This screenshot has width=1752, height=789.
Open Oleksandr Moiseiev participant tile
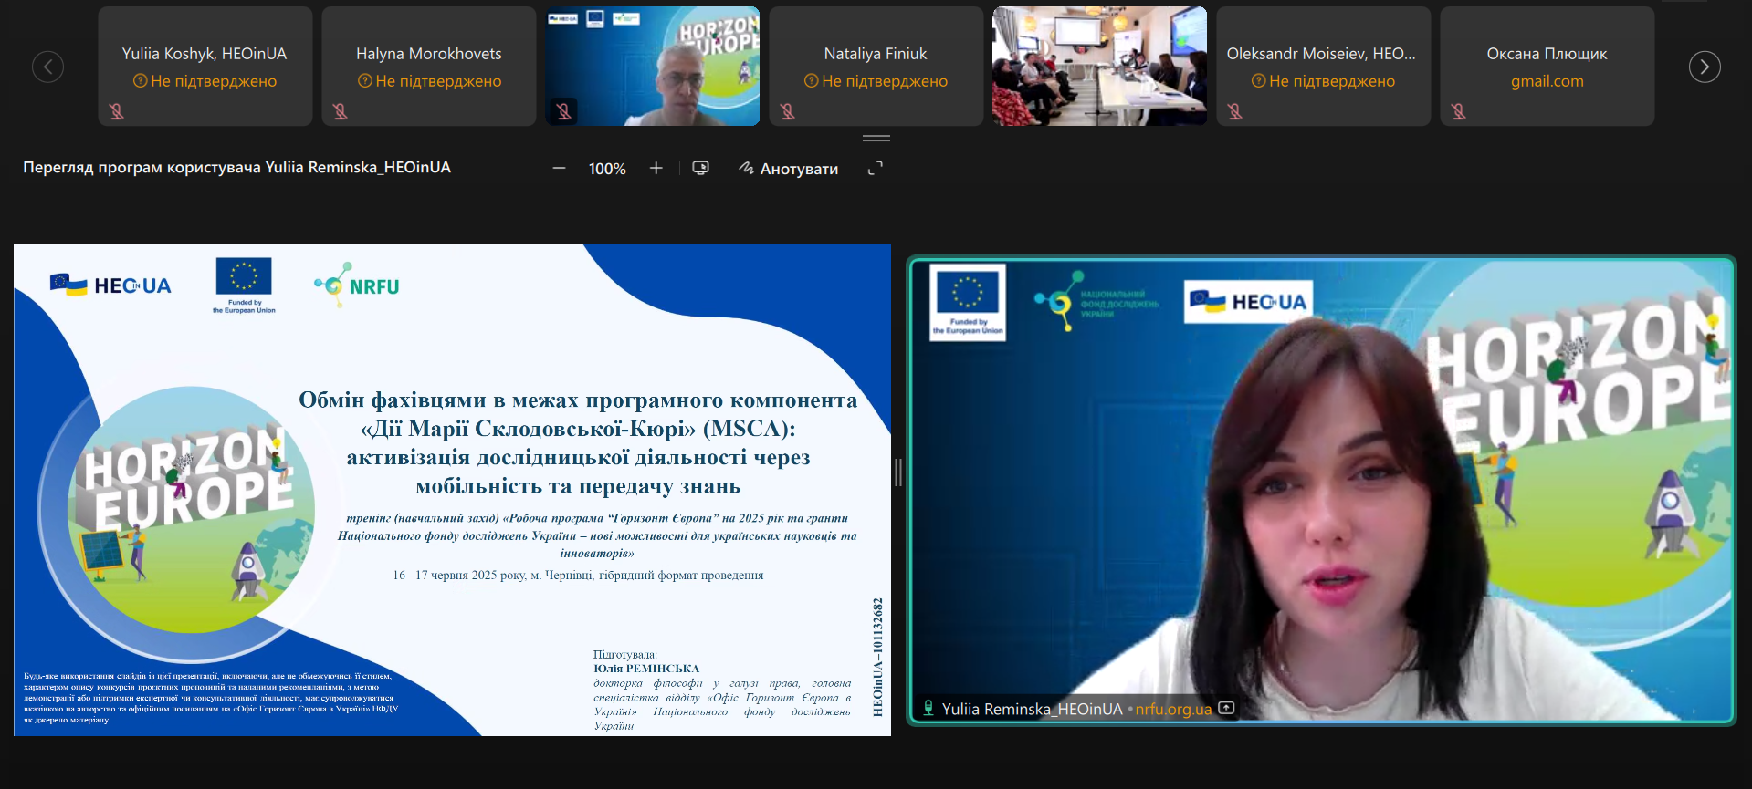point(1324,66)
